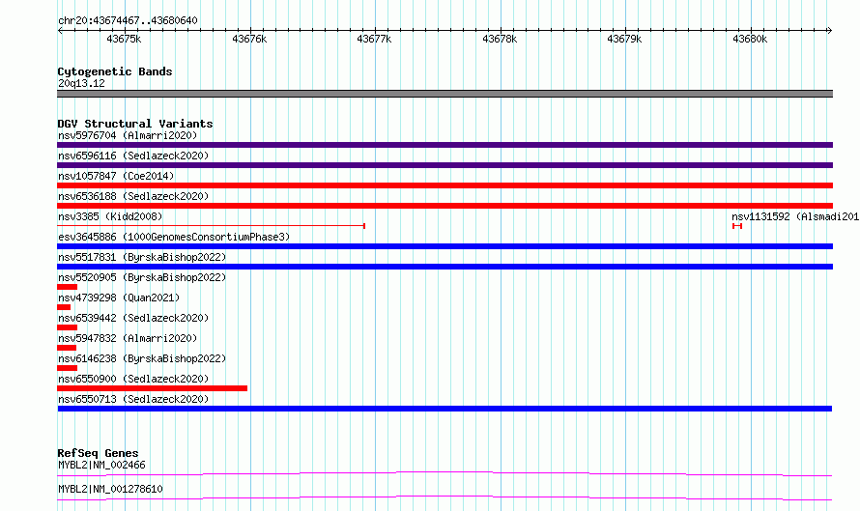Click the chr20:43674467..43680640 coordinate label
The width and height of the screenshot is (860, 511).
[128, 20]
